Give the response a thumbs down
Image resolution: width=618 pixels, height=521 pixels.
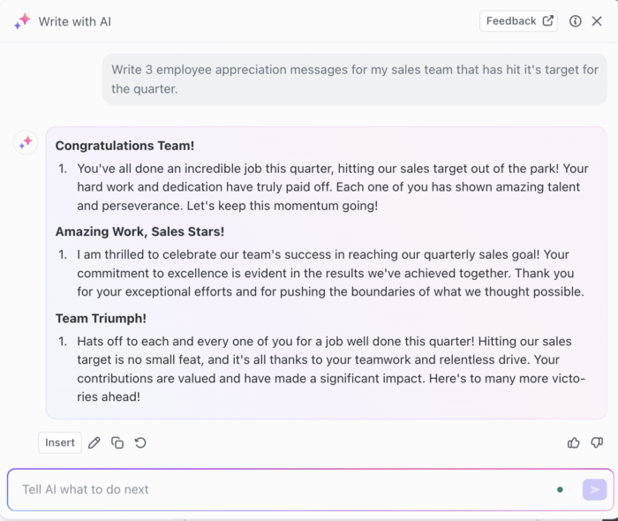pos(597,443)
